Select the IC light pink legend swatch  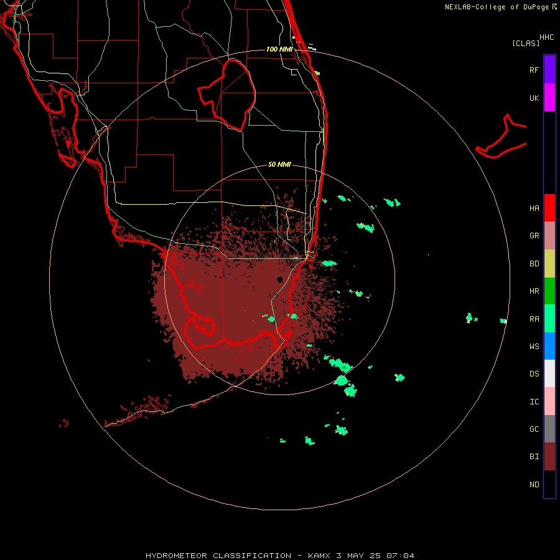click(x=549, y=401)
